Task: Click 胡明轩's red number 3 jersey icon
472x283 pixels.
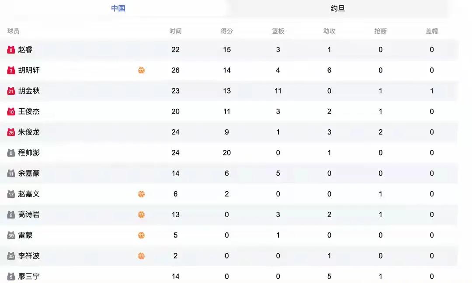Action: coord(11,70)
